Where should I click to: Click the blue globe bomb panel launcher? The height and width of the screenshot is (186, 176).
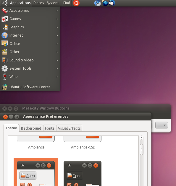pos(105,3)
